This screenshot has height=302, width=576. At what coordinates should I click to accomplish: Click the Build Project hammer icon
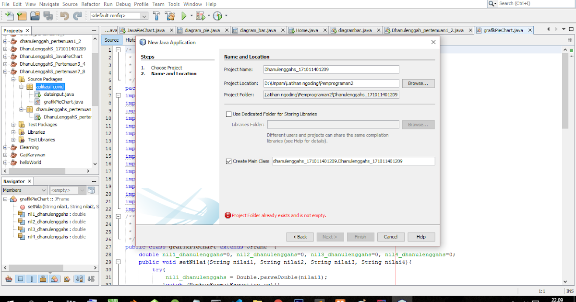156,15
